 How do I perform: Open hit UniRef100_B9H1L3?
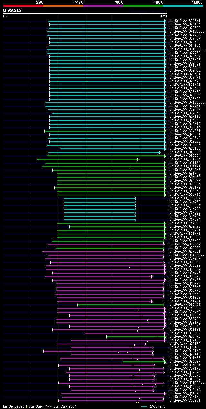[x=185, y=46]
